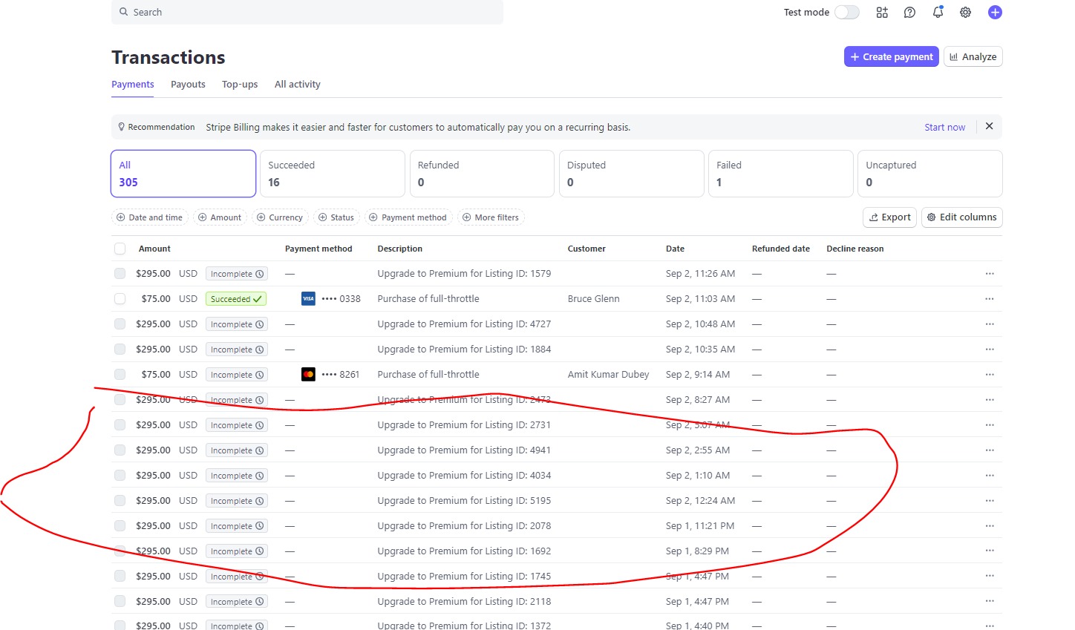Click into the Search field
The height and width of the screenshot is (630, 1075).
(x=312, y=13)
